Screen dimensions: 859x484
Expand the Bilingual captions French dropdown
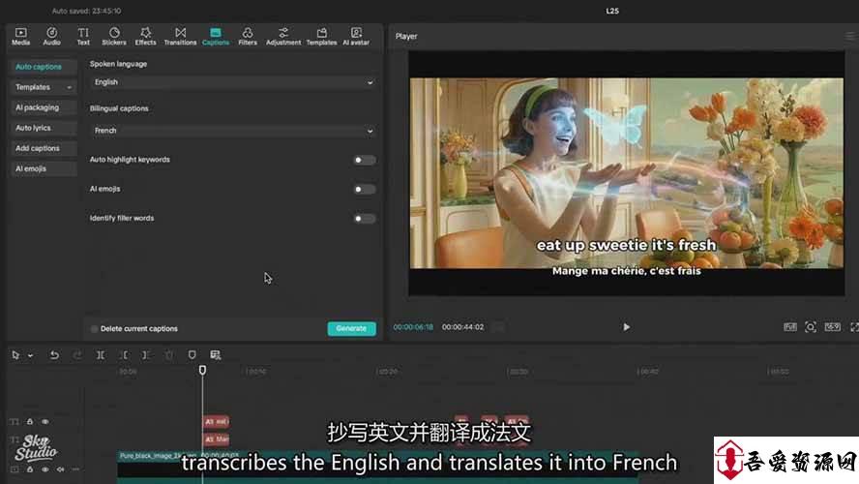click(232, 131)
